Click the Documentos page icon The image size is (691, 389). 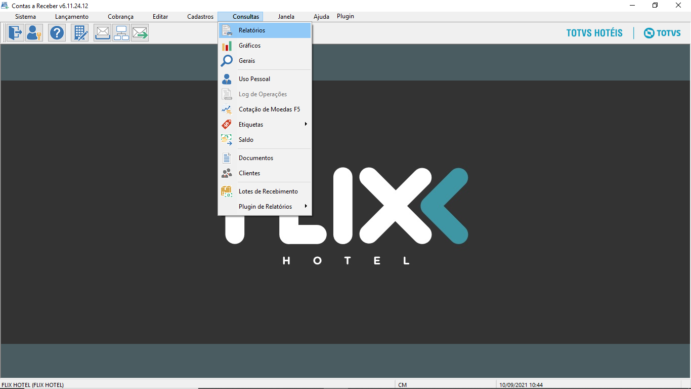click(227, 158)
